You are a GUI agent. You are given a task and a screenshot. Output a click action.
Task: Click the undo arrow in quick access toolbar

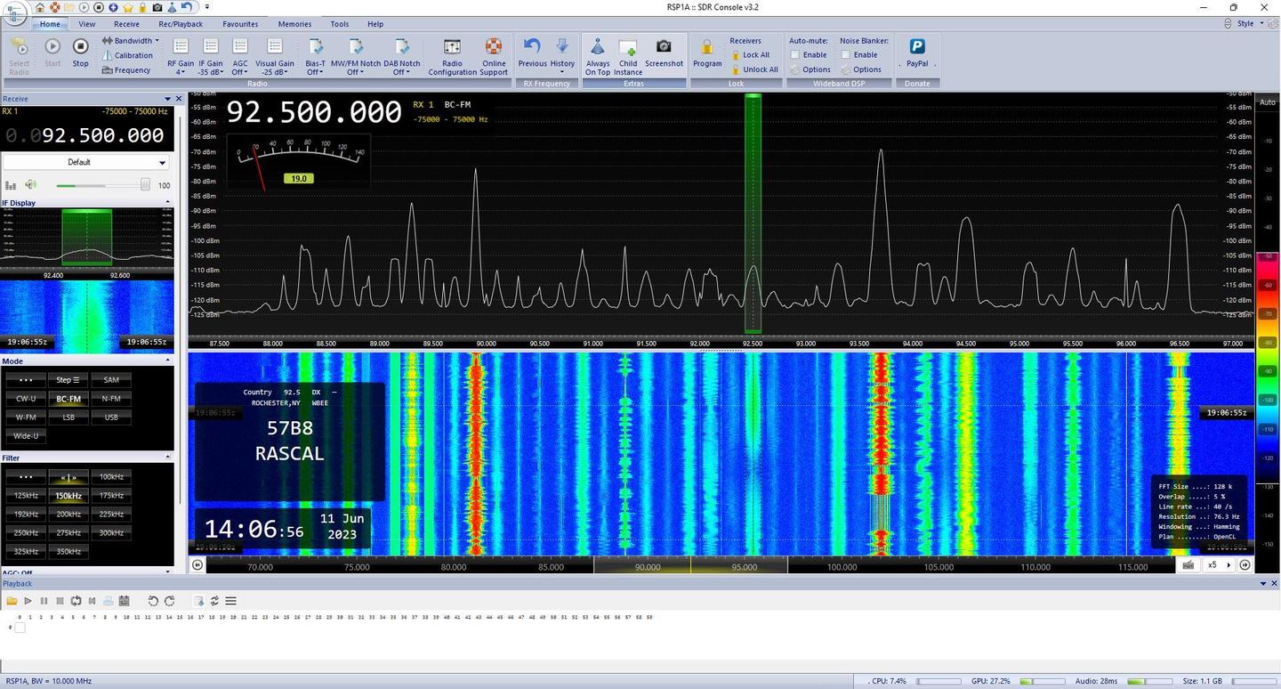(x=186, y=7)
